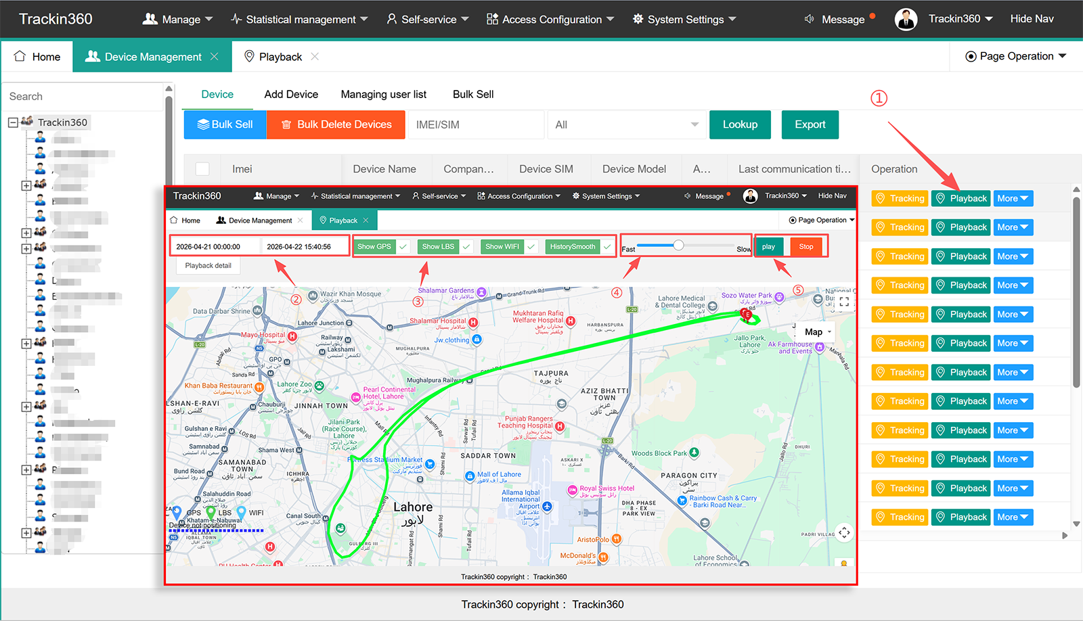Click the Jw clothing shop marker
This screenshot has height=621, width=1083.
pos(477,340)
